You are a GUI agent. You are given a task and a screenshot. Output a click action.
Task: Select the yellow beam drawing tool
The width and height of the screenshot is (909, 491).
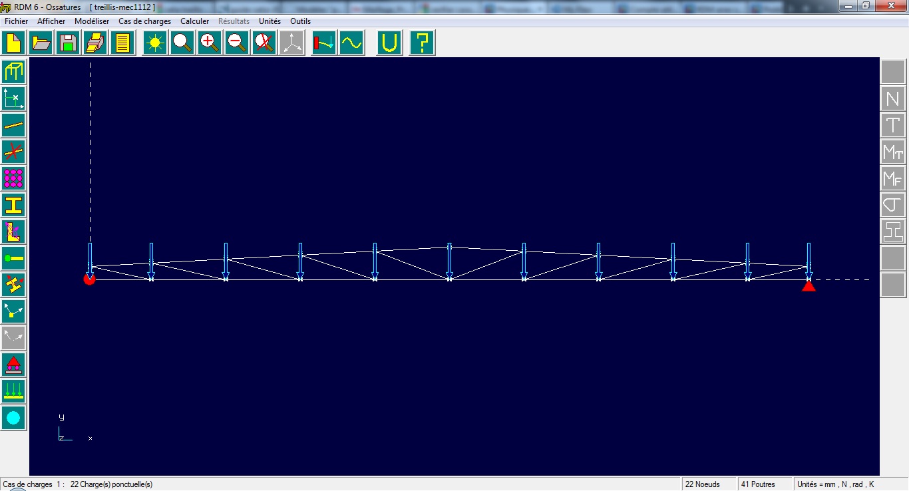(14, 125)
